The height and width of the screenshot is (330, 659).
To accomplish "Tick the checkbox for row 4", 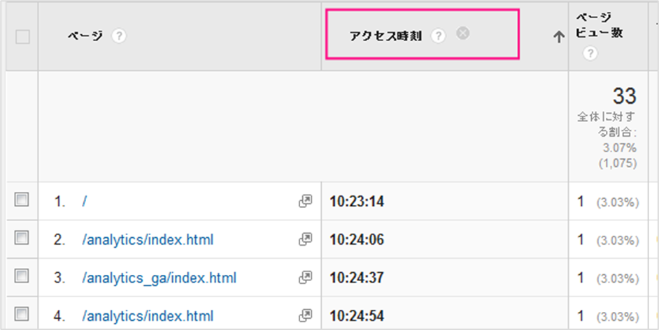I will [22, 314].
